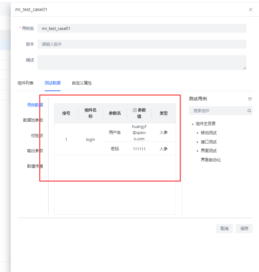The image size is (259, 272).
Task: Collapse the 组件主目录 tree node
Action: click(192, 124)
